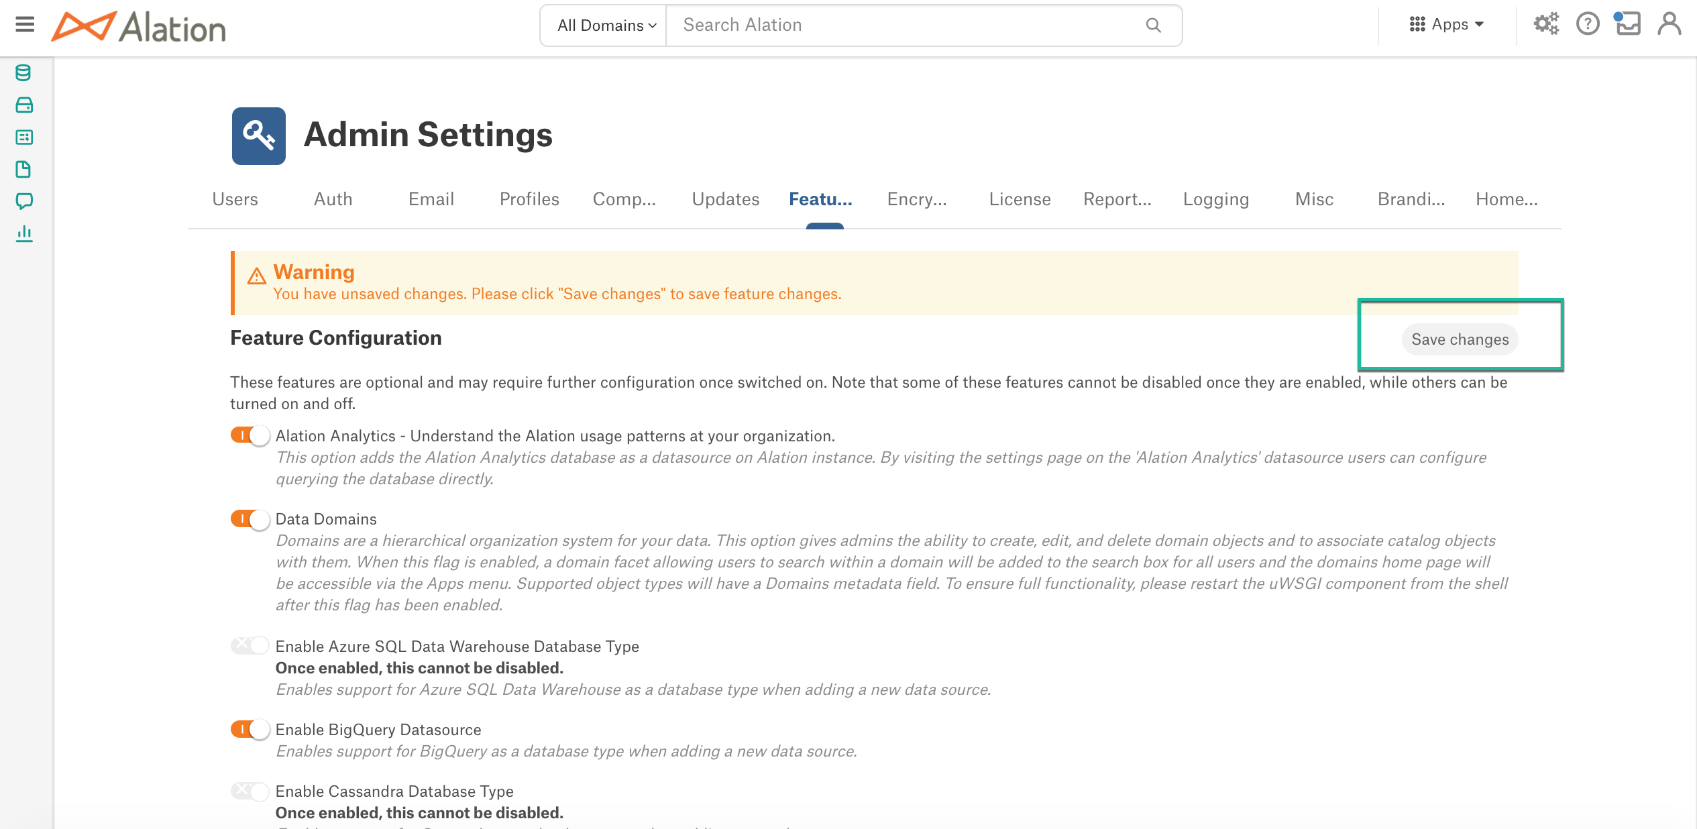Expand the All Domains dropdown
This screenshot has width=1697, height=829.
[x=604, y=25]
